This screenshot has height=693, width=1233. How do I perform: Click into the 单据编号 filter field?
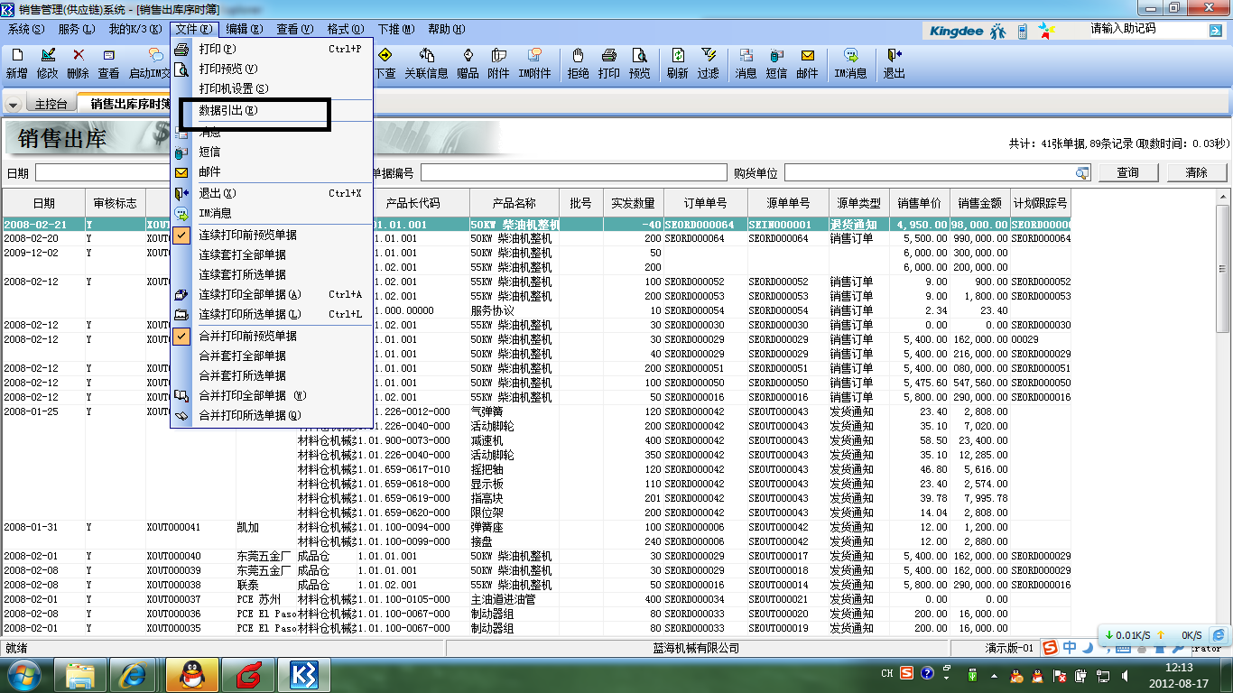pos(573,172)
